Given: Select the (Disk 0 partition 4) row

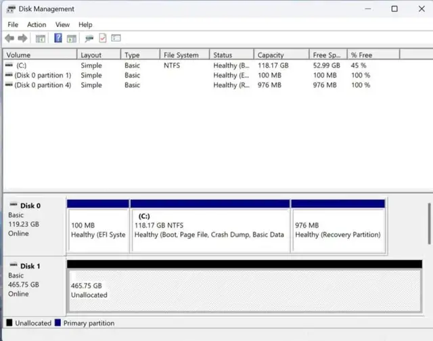Looking at the screenshot, I should [x=202, y=85].
